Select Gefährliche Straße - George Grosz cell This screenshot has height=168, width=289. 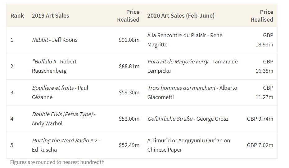[x=188, y=119]
